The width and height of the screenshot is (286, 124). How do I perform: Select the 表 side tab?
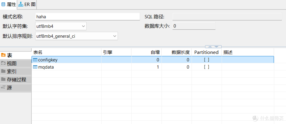(16, 55)
